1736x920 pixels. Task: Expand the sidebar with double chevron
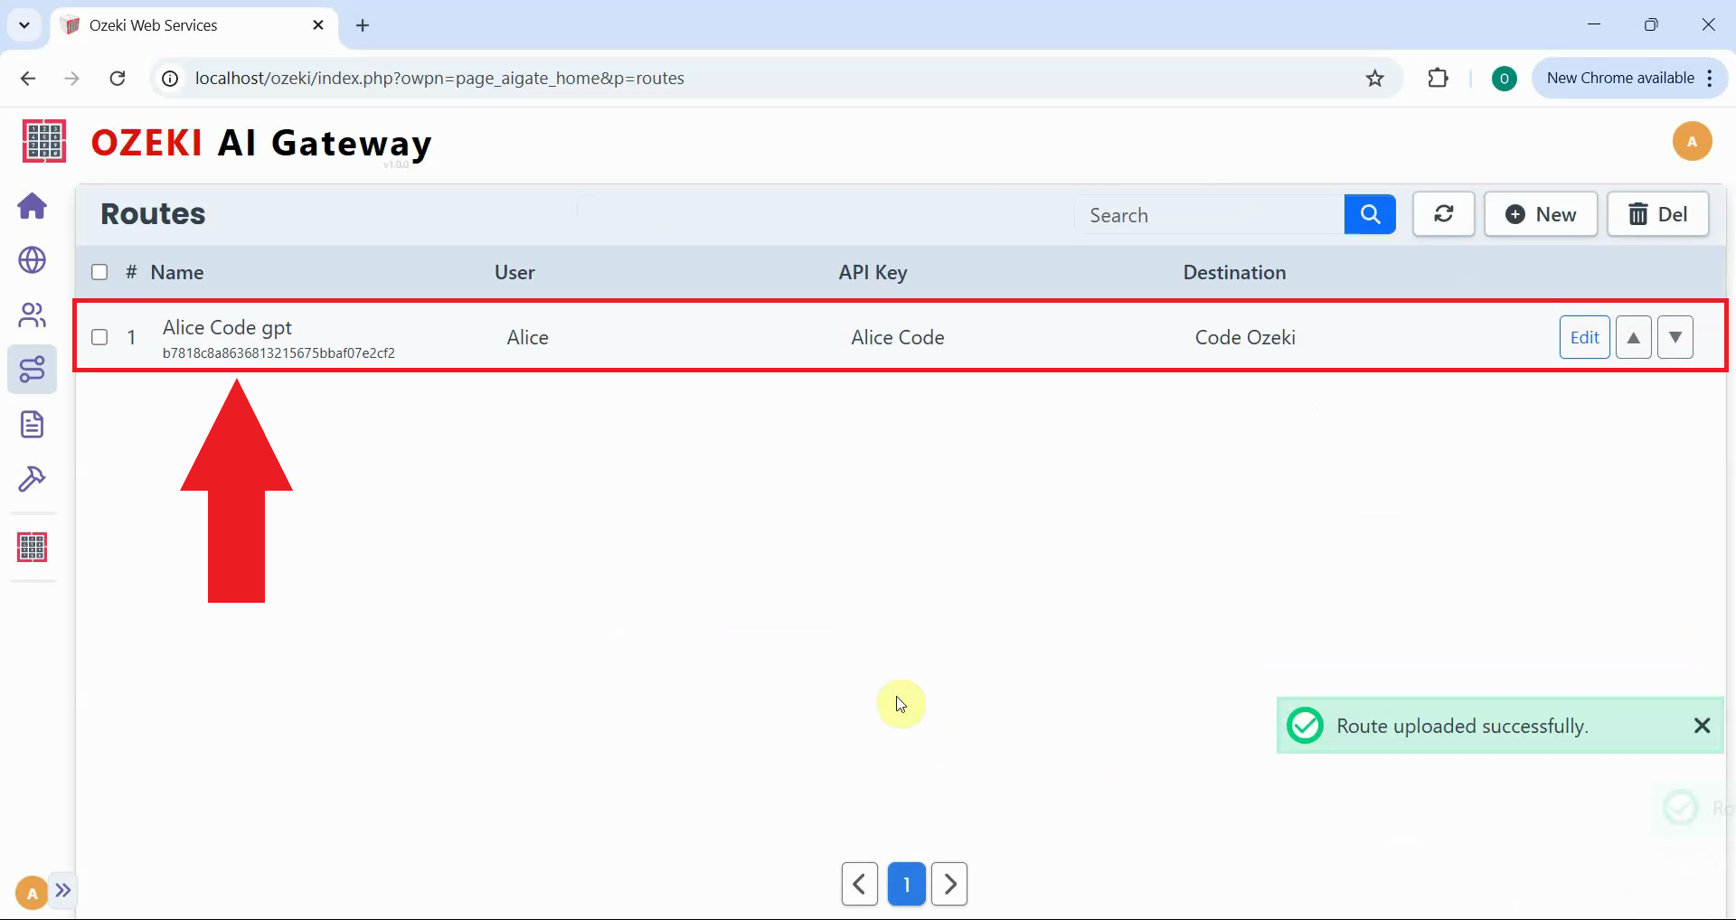[x=62, y=890]
